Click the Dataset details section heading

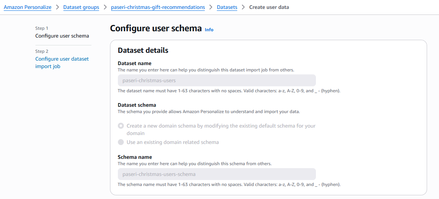(143, 50)
